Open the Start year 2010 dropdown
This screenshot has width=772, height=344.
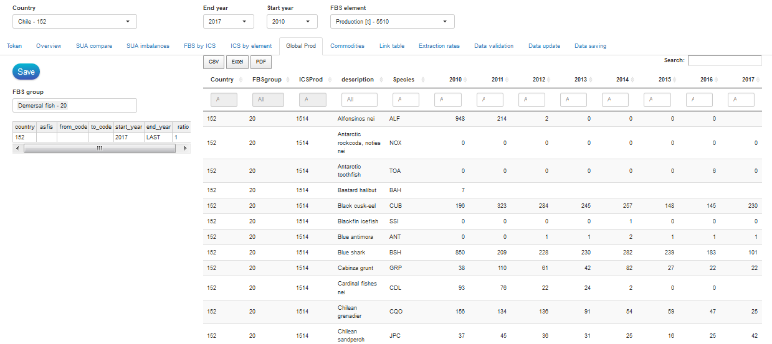coord(292,22)
